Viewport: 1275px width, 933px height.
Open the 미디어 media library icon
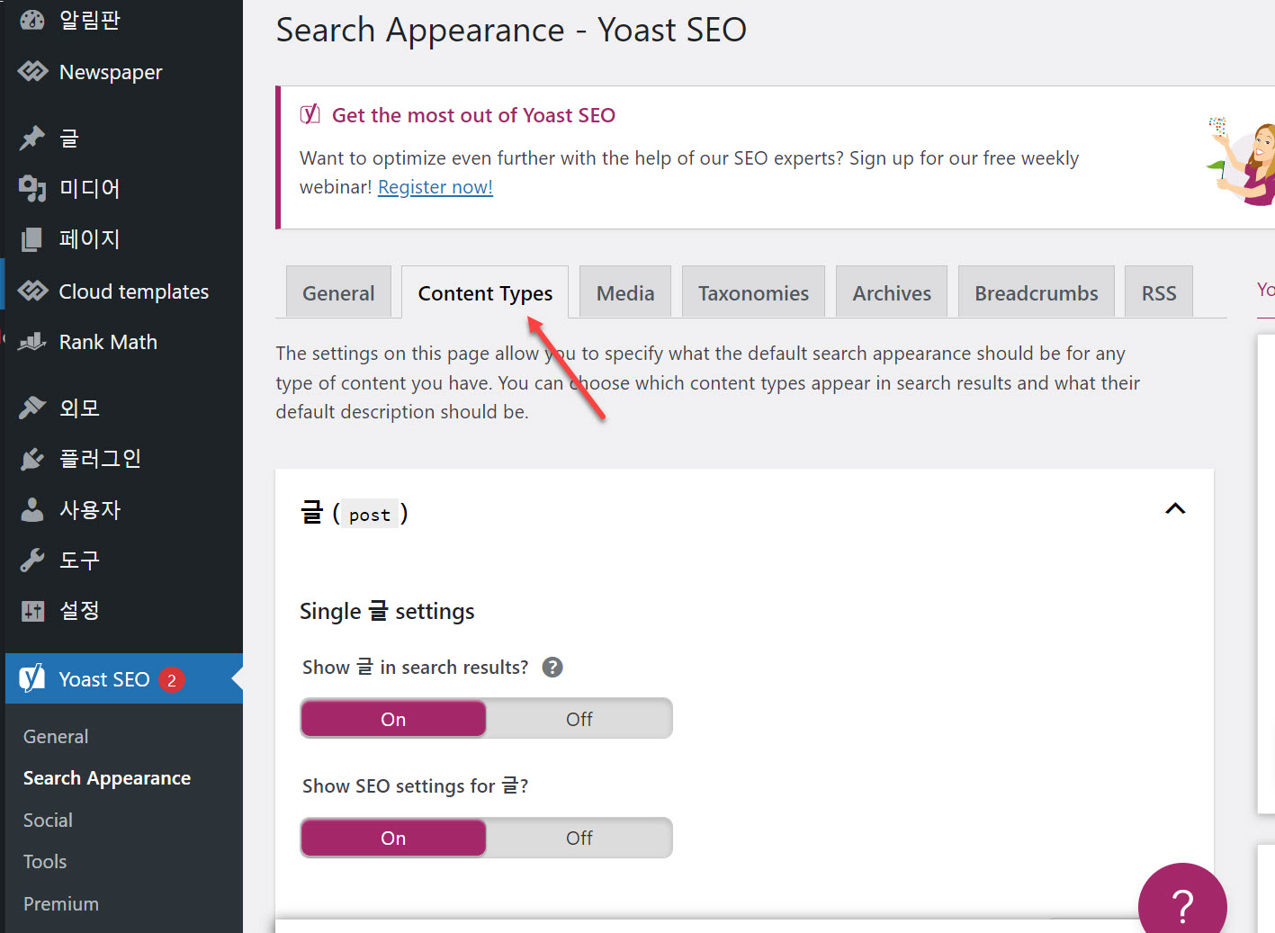coord(32,188)
